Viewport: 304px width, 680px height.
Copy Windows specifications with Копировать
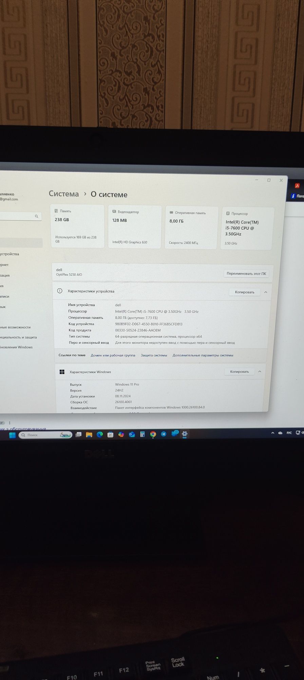[x=239, y=372]
